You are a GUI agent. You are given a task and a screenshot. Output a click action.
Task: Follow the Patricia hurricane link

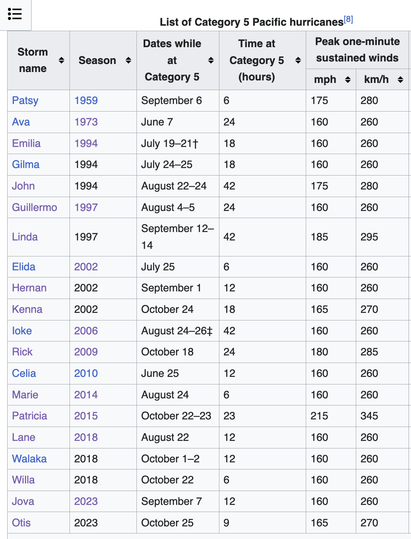29,416
